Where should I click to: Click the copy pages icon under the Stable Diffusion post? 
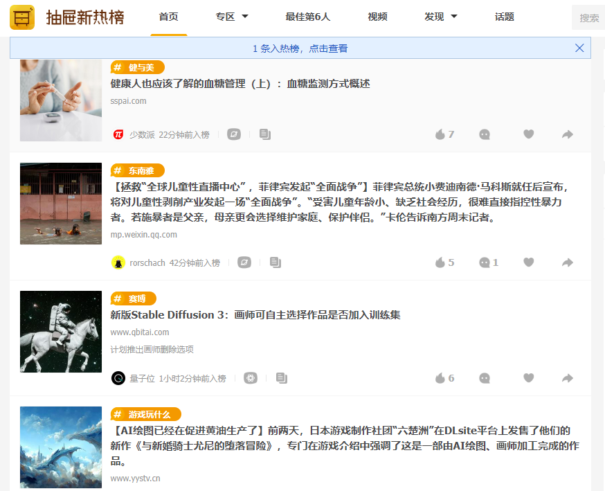[x=281, y=378]
